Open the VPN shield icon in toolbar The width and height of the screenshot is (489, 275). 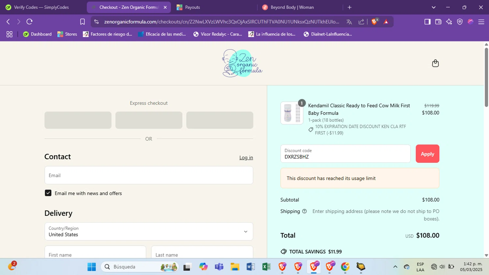pos(460,22)
